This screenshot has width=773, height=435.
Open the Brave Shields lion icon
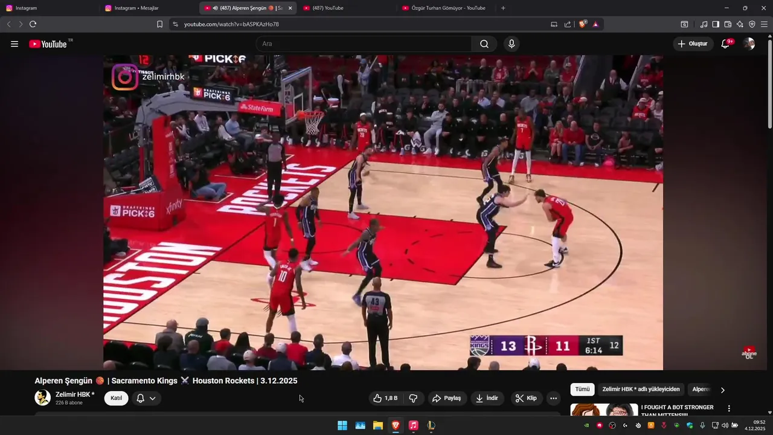coord(582,24)
